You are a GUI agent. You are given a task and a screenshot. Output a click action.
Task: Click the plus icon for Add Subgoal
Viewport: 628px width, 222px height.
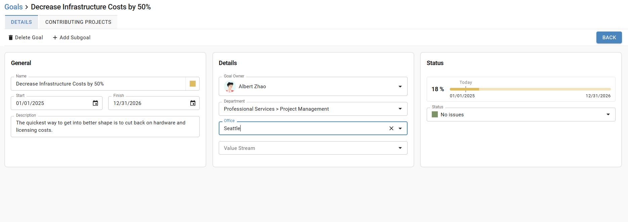[55, 38]
